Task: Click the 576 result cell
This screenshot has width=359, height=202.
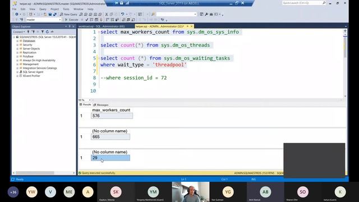Action: coord(112,116)
